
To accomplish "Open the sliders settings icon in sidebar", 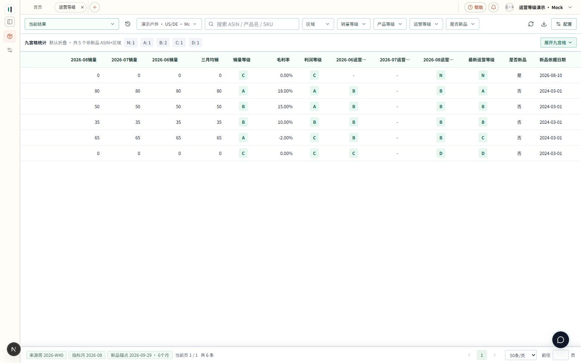I will (10, 50).
